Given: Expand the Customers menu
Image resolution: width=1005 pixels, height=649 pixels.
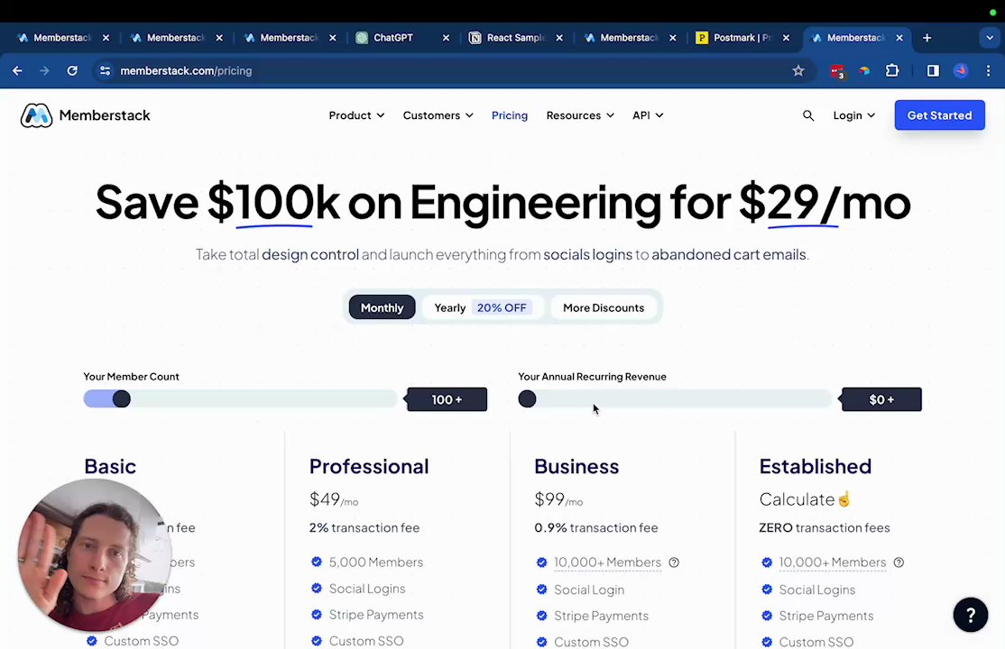Looking at the screenshot, I should point(438,115).
